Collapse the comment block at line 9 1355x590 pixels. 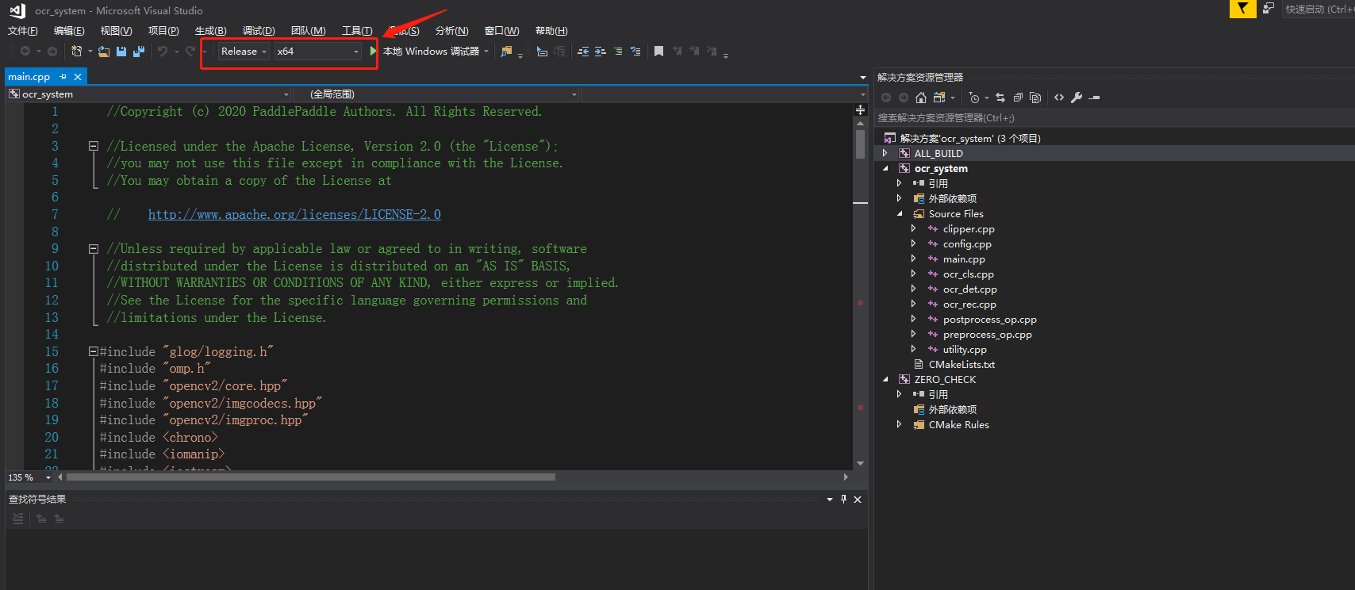[x=93, y=249]
